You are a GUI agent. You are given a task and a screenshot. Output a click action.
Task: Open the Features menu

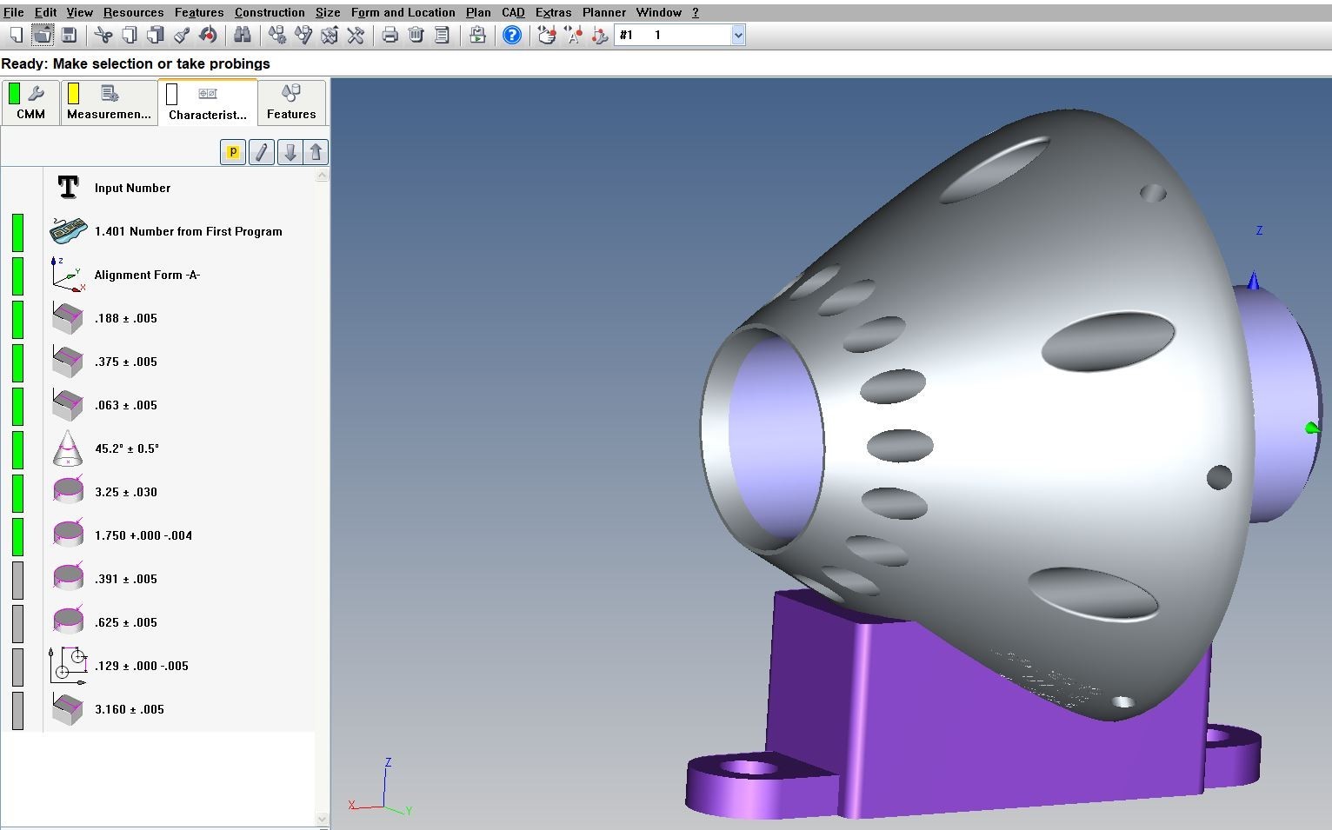coord(199,12)
